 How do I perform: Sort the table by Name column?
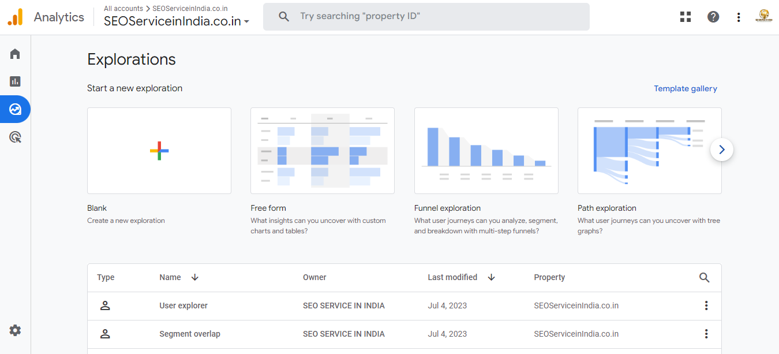point(194,277)
